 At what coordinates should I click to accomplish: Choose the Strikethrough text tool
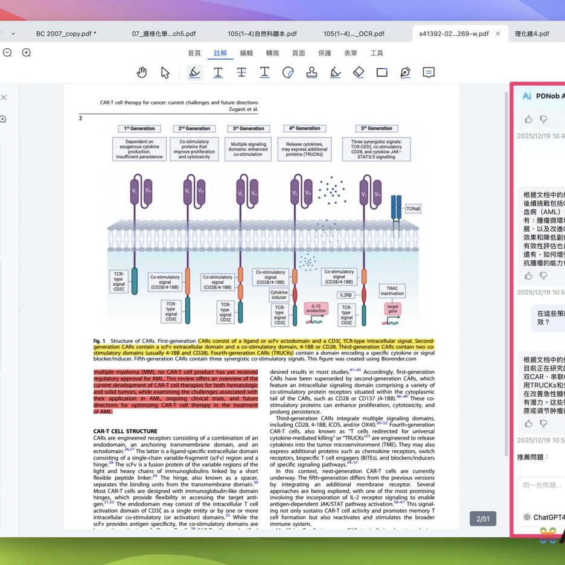pos(241,72)
